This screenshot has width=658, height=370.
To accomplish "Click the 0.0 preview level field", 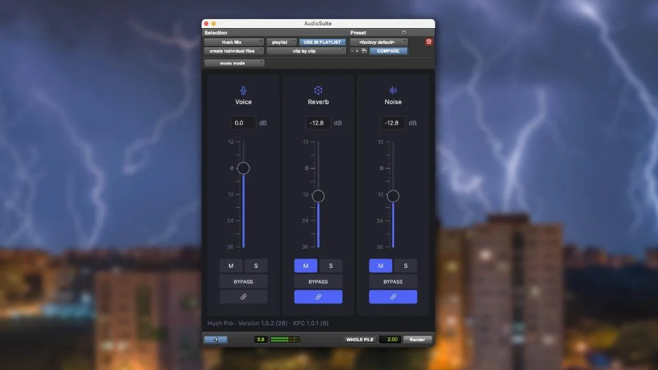I will pyautogui.click(x=260, y=339).
